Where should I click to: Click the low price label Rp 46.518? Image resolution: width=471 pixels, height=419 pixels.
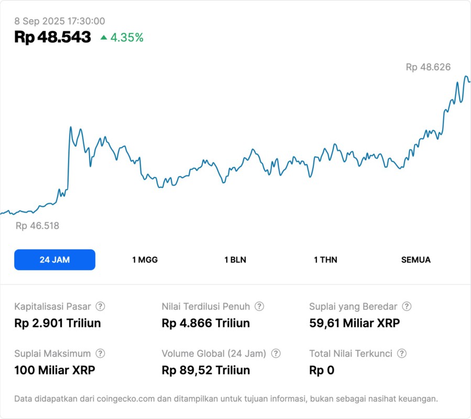click(x=37, y=226)
